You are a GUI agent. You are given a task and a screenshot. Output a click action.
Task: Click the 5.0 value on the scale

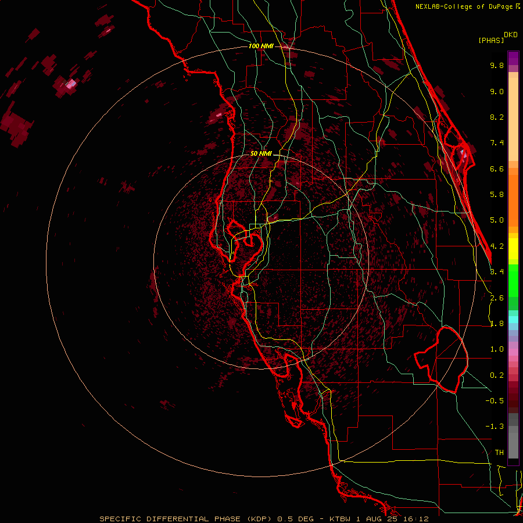click(497, 220)
